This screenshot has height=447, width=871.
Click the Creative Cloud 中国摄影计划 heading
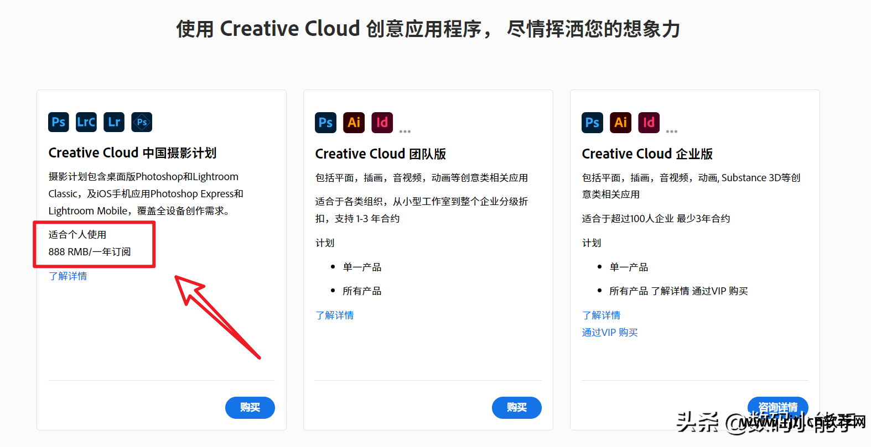(132, 152)
